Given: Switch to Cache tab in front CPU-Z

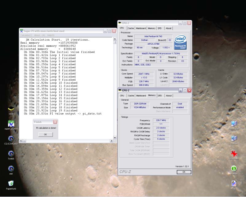Looking at the screenshot, I should pos(131,95).
